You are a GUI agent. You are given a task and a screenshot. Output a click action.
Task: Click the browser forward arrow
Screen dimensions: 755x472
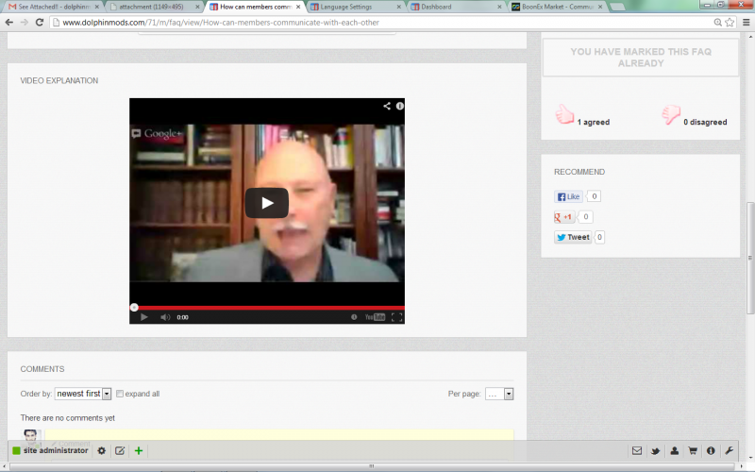25,22
